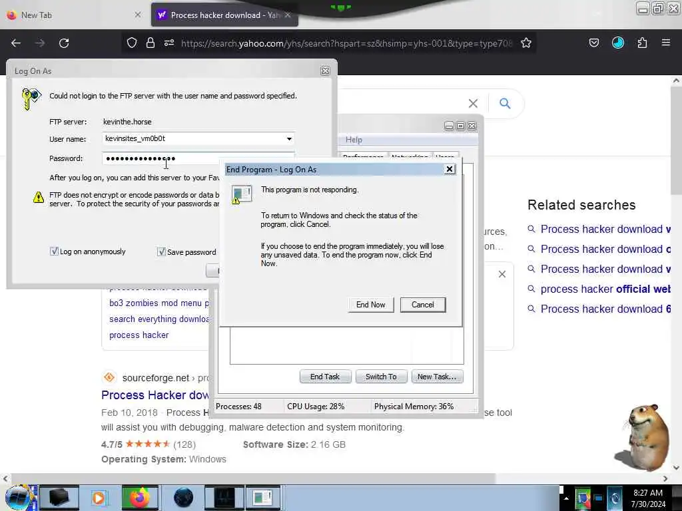Click New Task... in Task Manager
The image size is (682, 511).
click(x=437, y=377)
